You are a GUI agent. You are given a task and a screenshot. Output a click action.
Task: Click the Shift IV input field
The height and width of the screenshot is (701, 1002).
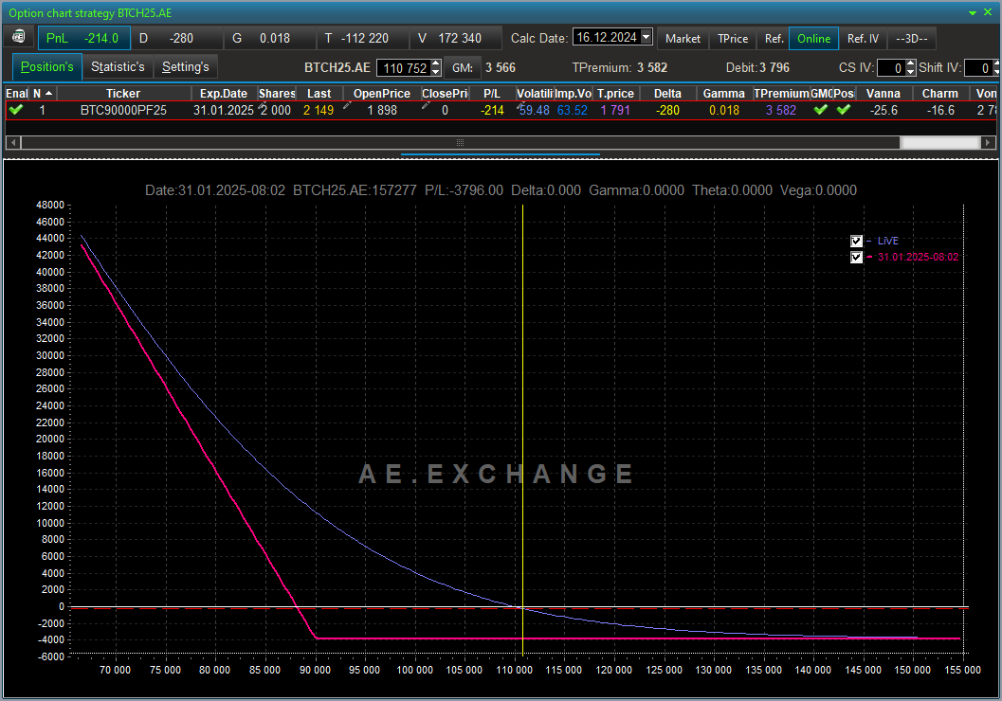click(x=977, y=67)
